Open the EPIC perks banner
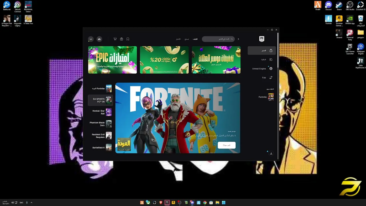366x206 pixels. click(x=112, y=60)
